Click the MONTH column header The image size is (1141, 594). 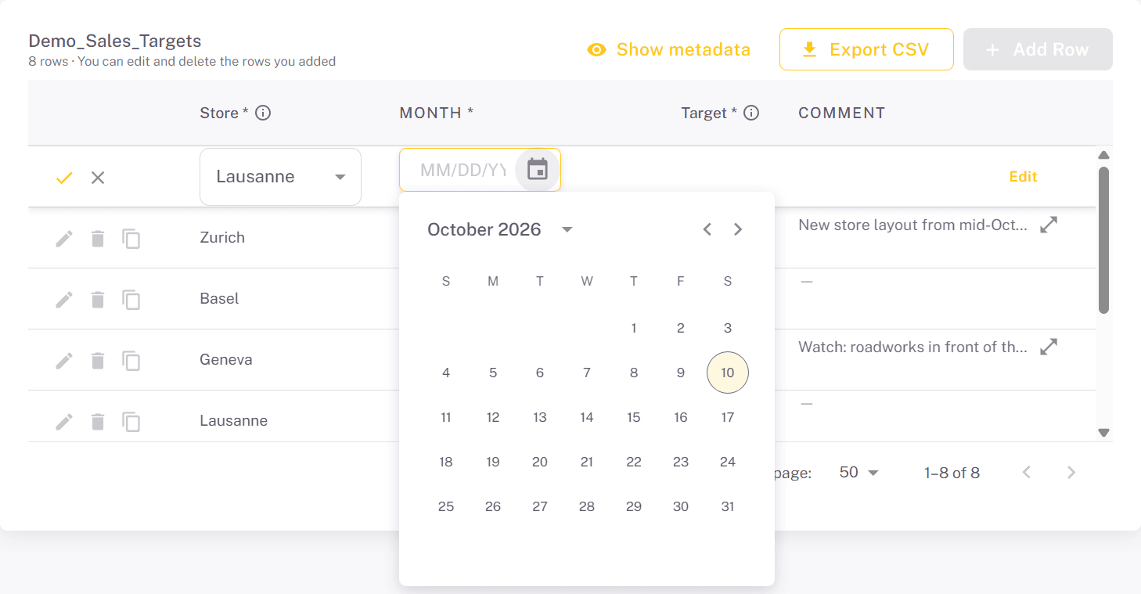tap(437, 113)
